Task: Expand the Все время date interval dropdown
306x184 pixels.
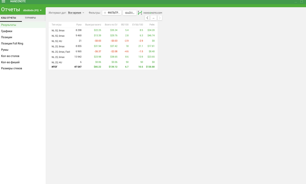Action: [x=76, y=13]
